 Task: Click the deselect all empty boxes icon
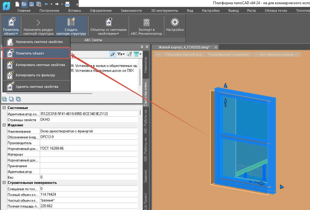point(12,99)
